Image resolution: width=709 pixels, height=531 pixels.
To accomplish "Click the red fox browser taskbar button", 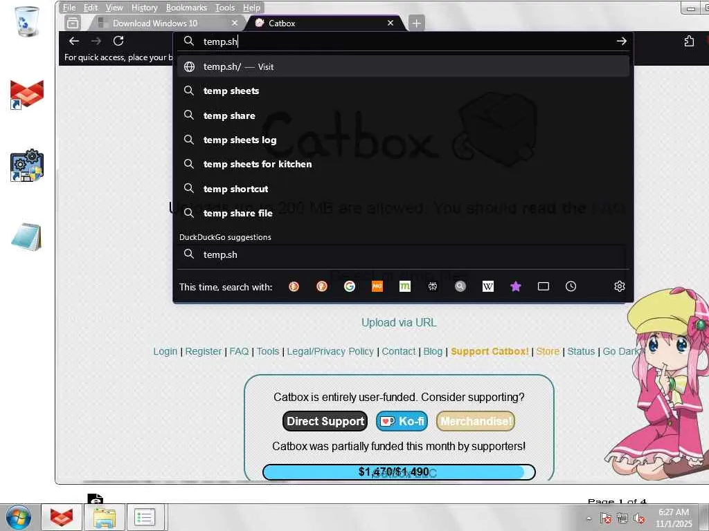I will (62, 517).
